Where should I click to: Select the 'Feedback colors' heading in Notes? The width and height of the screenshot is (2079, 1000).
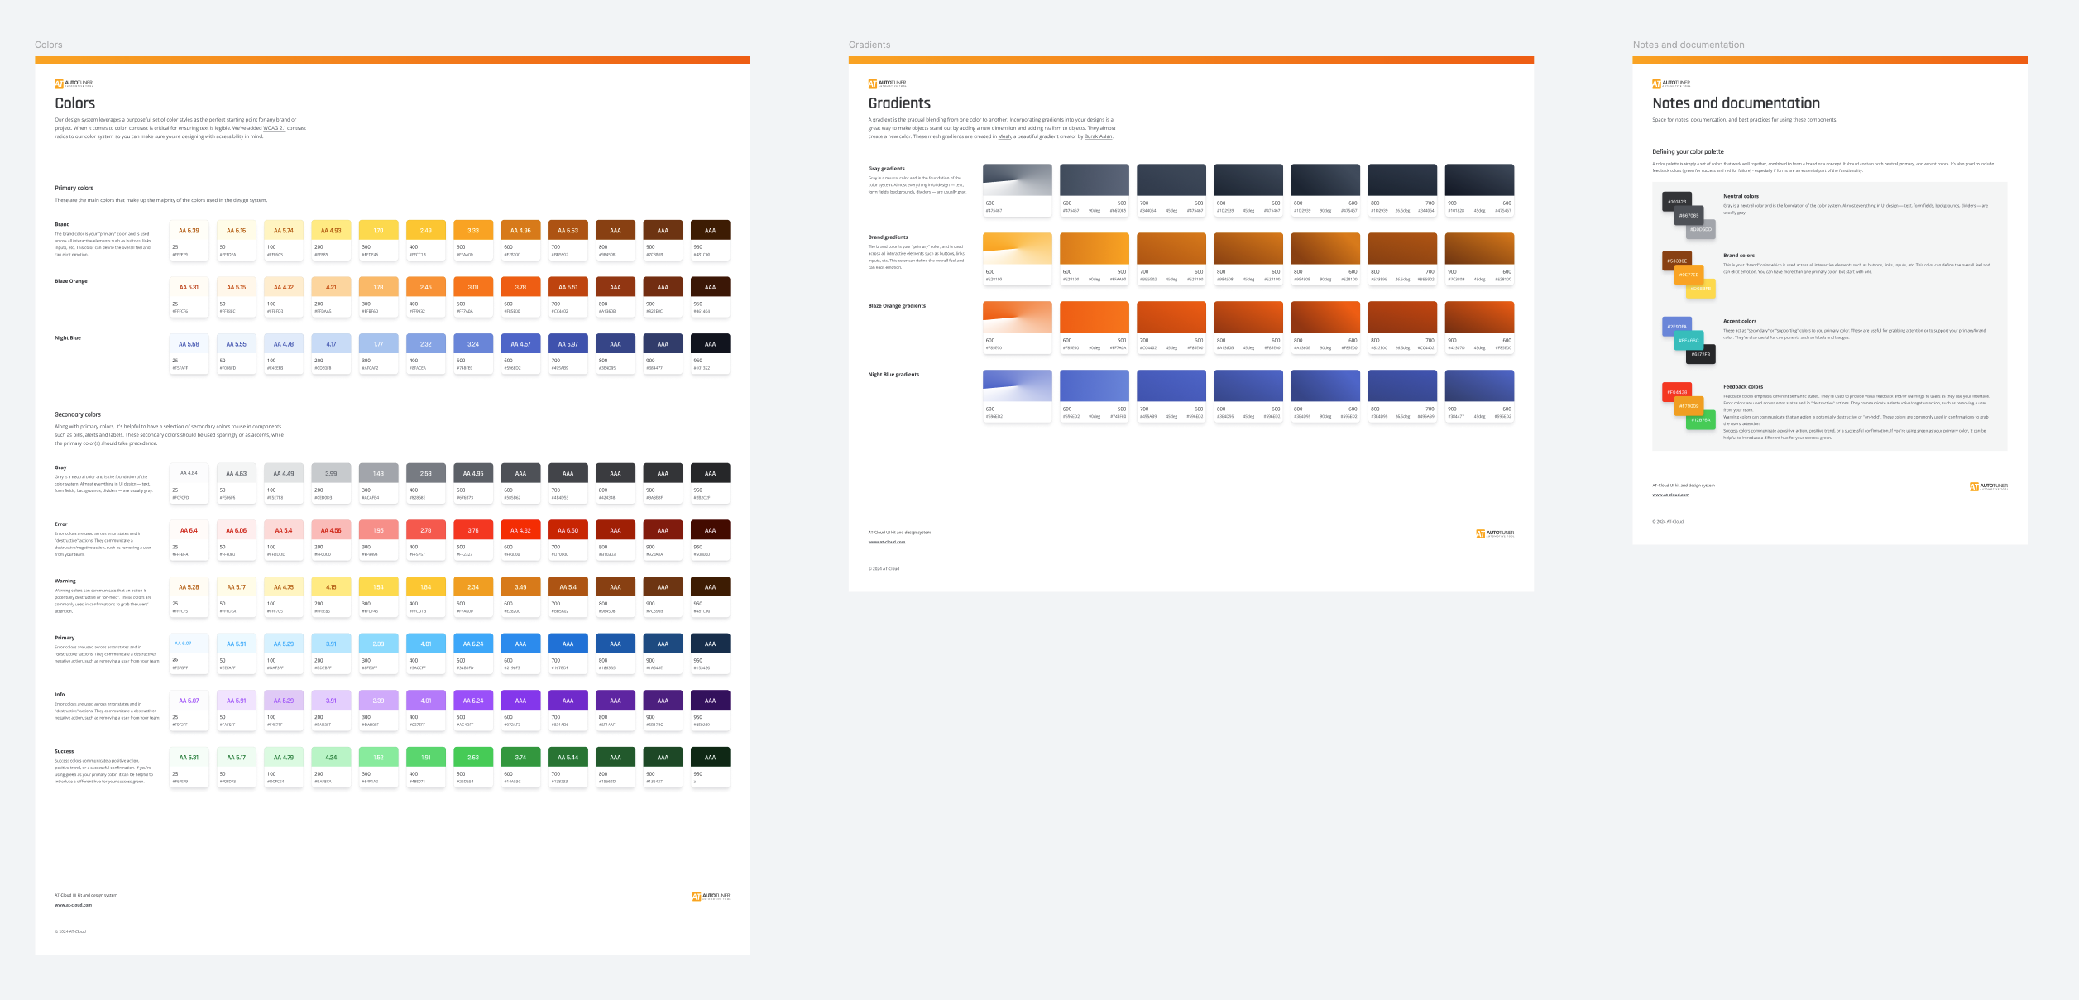pos(1743,386)
